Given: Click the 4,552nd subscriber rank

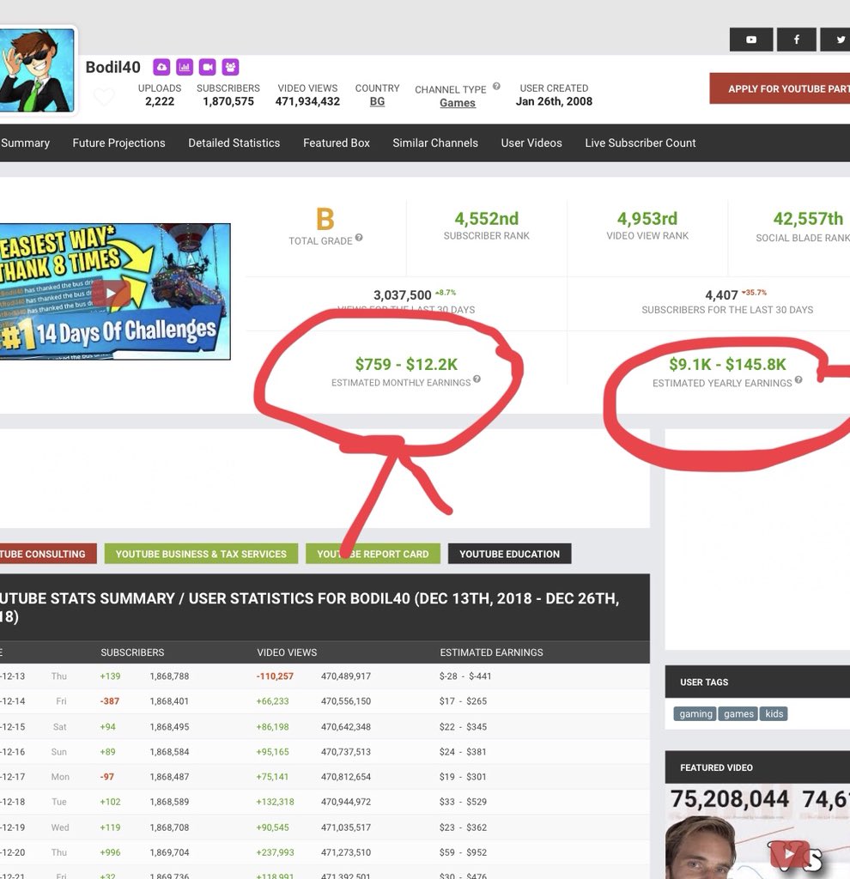Looking at the screenshot, I should pos(487,219).
